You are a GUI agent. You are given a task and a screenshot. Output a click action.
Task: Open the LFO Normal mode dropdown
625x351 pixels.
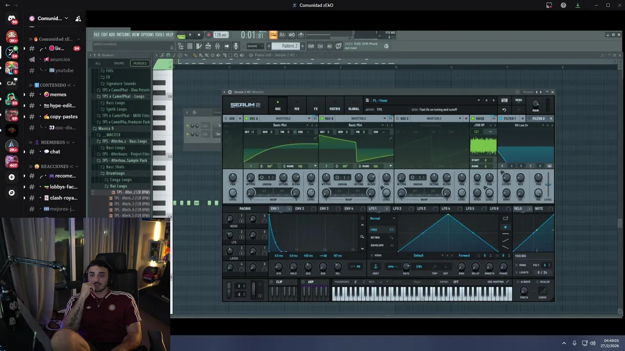click(x=383, y=218)
